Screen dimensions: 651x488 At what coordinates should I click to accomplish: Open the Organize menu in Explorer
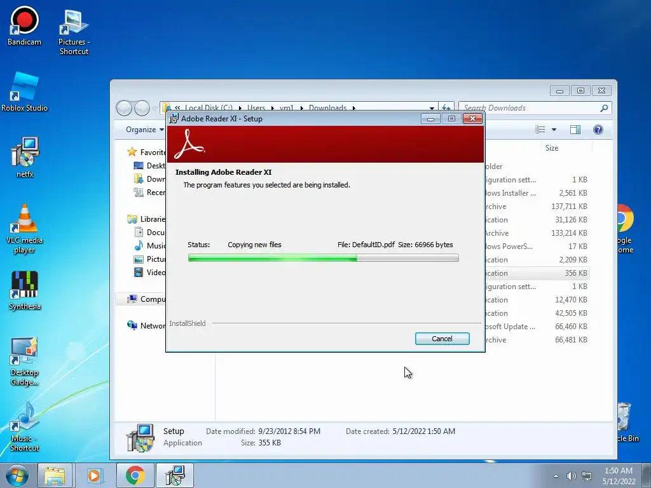tap(144, 130)
